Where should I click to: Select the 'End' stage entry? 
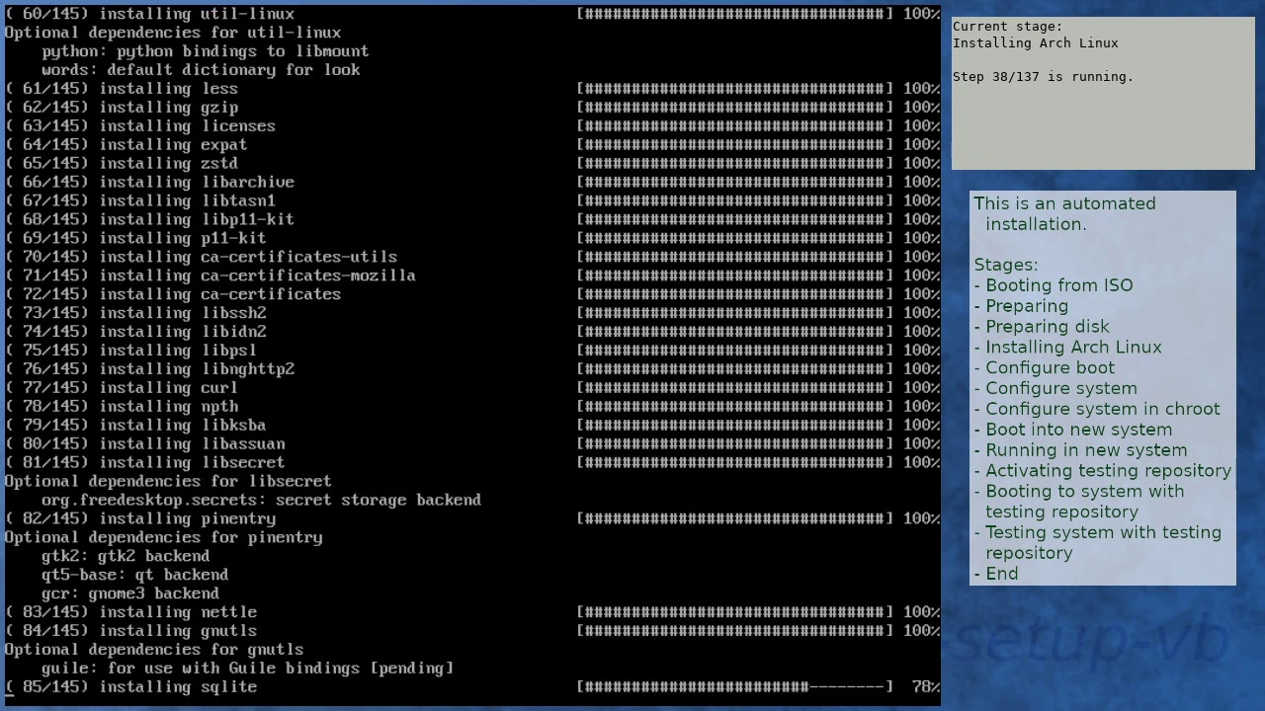pyautogui.click(x=996, y=574)
